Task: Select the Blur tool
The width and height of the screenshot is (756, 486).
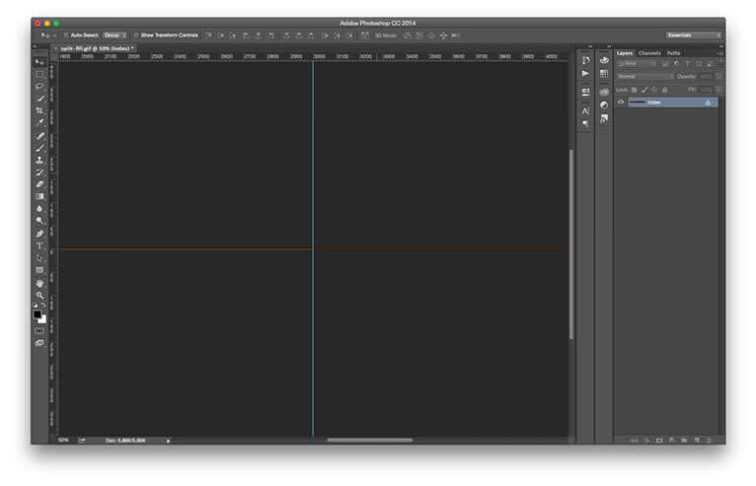Action: point(39,209)
